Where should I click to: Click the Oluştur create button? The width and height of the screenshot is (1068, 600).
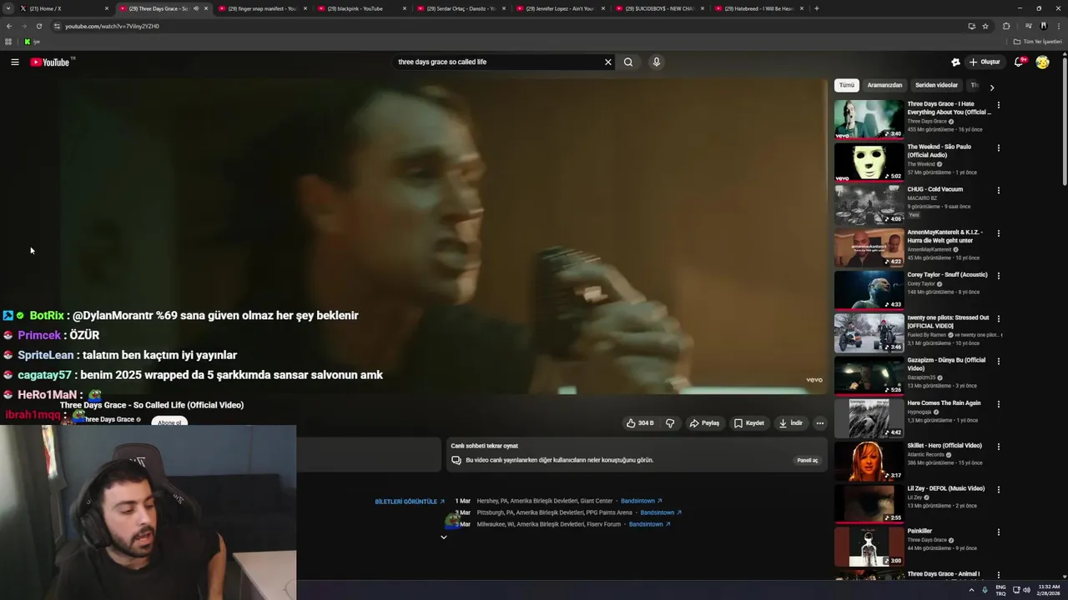click(985, 62)
